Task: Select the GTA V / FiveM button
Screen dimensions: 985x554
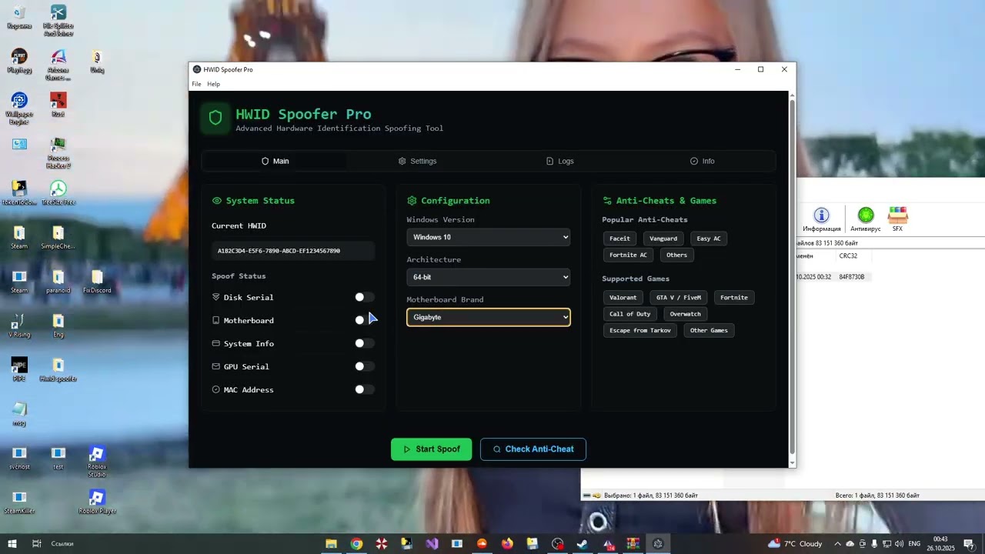Action: (678, 297)
